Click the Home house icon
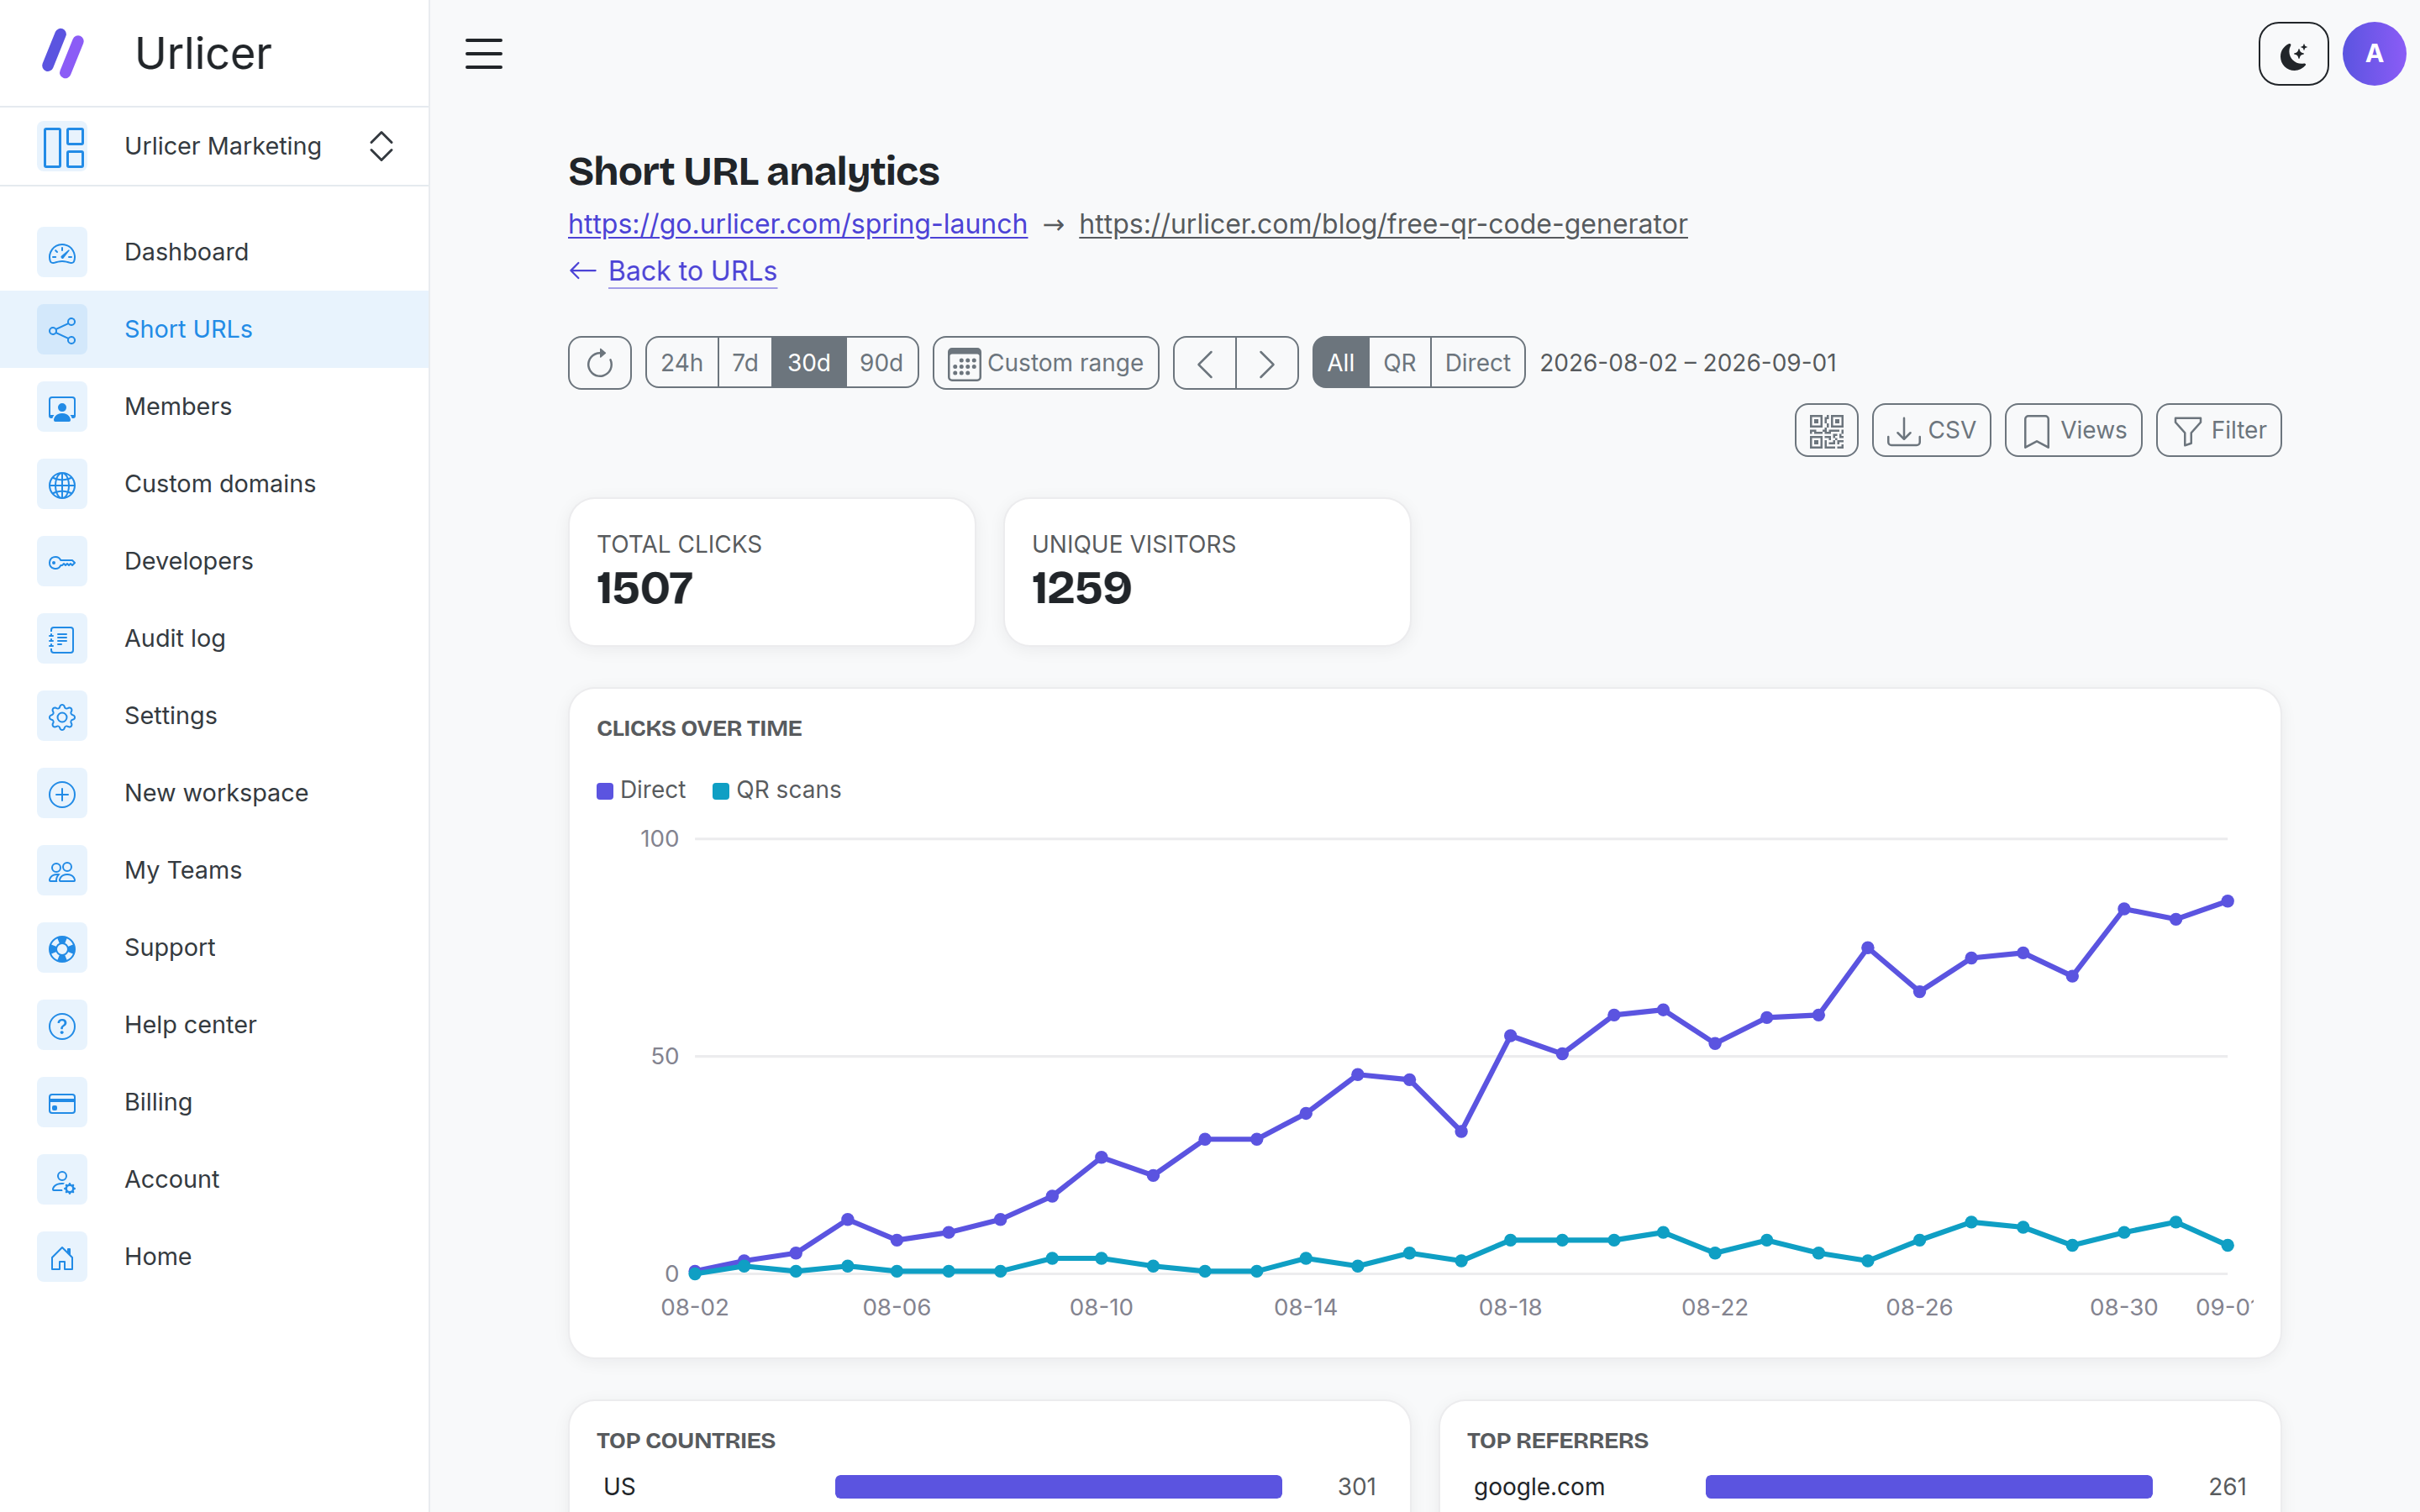The image size is (2420, 1512). 62,1256
